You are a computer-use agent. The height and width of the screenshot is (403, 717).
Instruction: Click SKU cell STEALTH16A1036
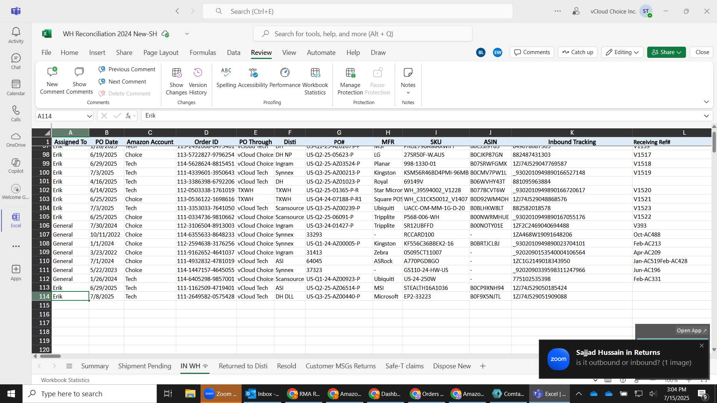pos(435,288)
